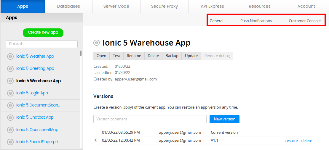Open Ionic 5 Login App
This screenshot has height=150, width=329.
pyautogui.click(x=32, y=93)
